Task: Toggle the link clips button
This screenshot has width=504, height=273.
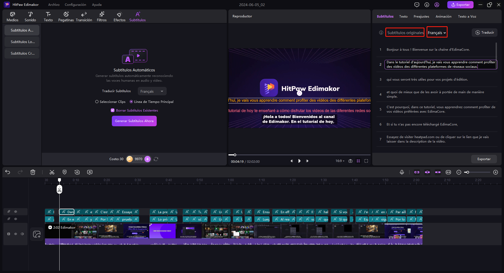Action: (x=417, y=172)
